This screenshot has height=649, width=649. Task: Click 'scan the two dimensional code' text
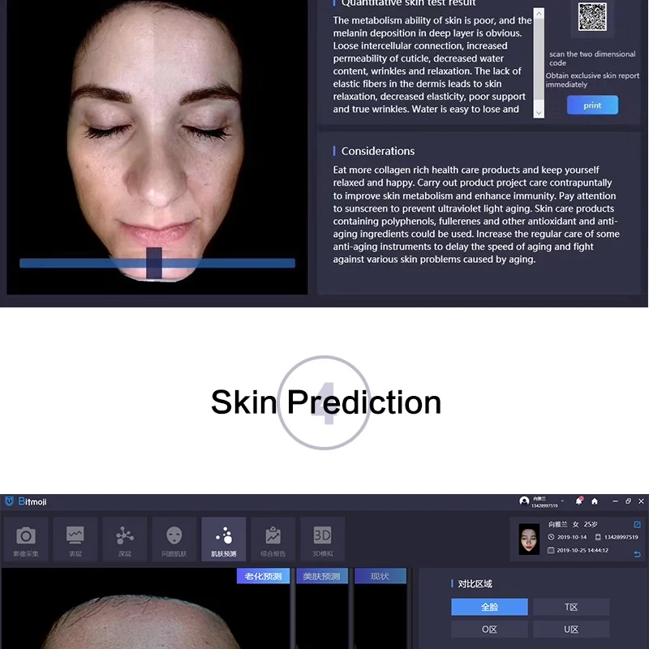click(x=592, y=58)
